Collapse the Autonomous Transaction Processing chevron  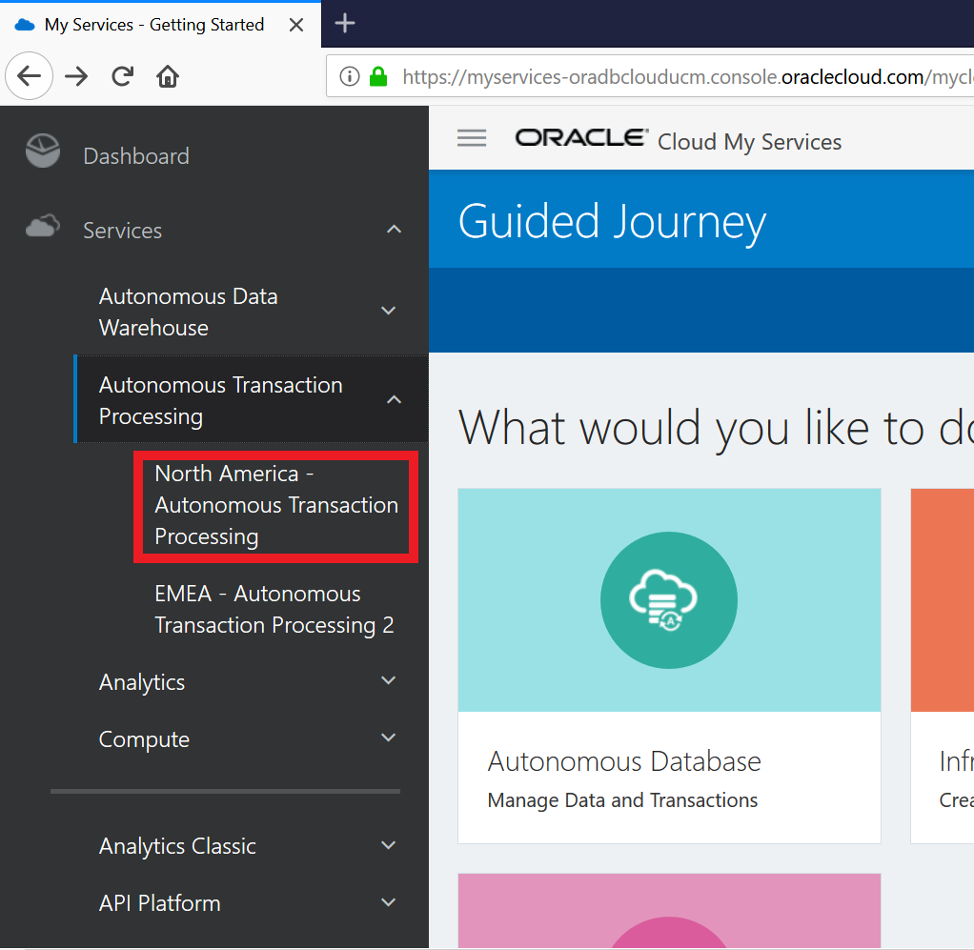pyautogui.click(x=394, y=400)
